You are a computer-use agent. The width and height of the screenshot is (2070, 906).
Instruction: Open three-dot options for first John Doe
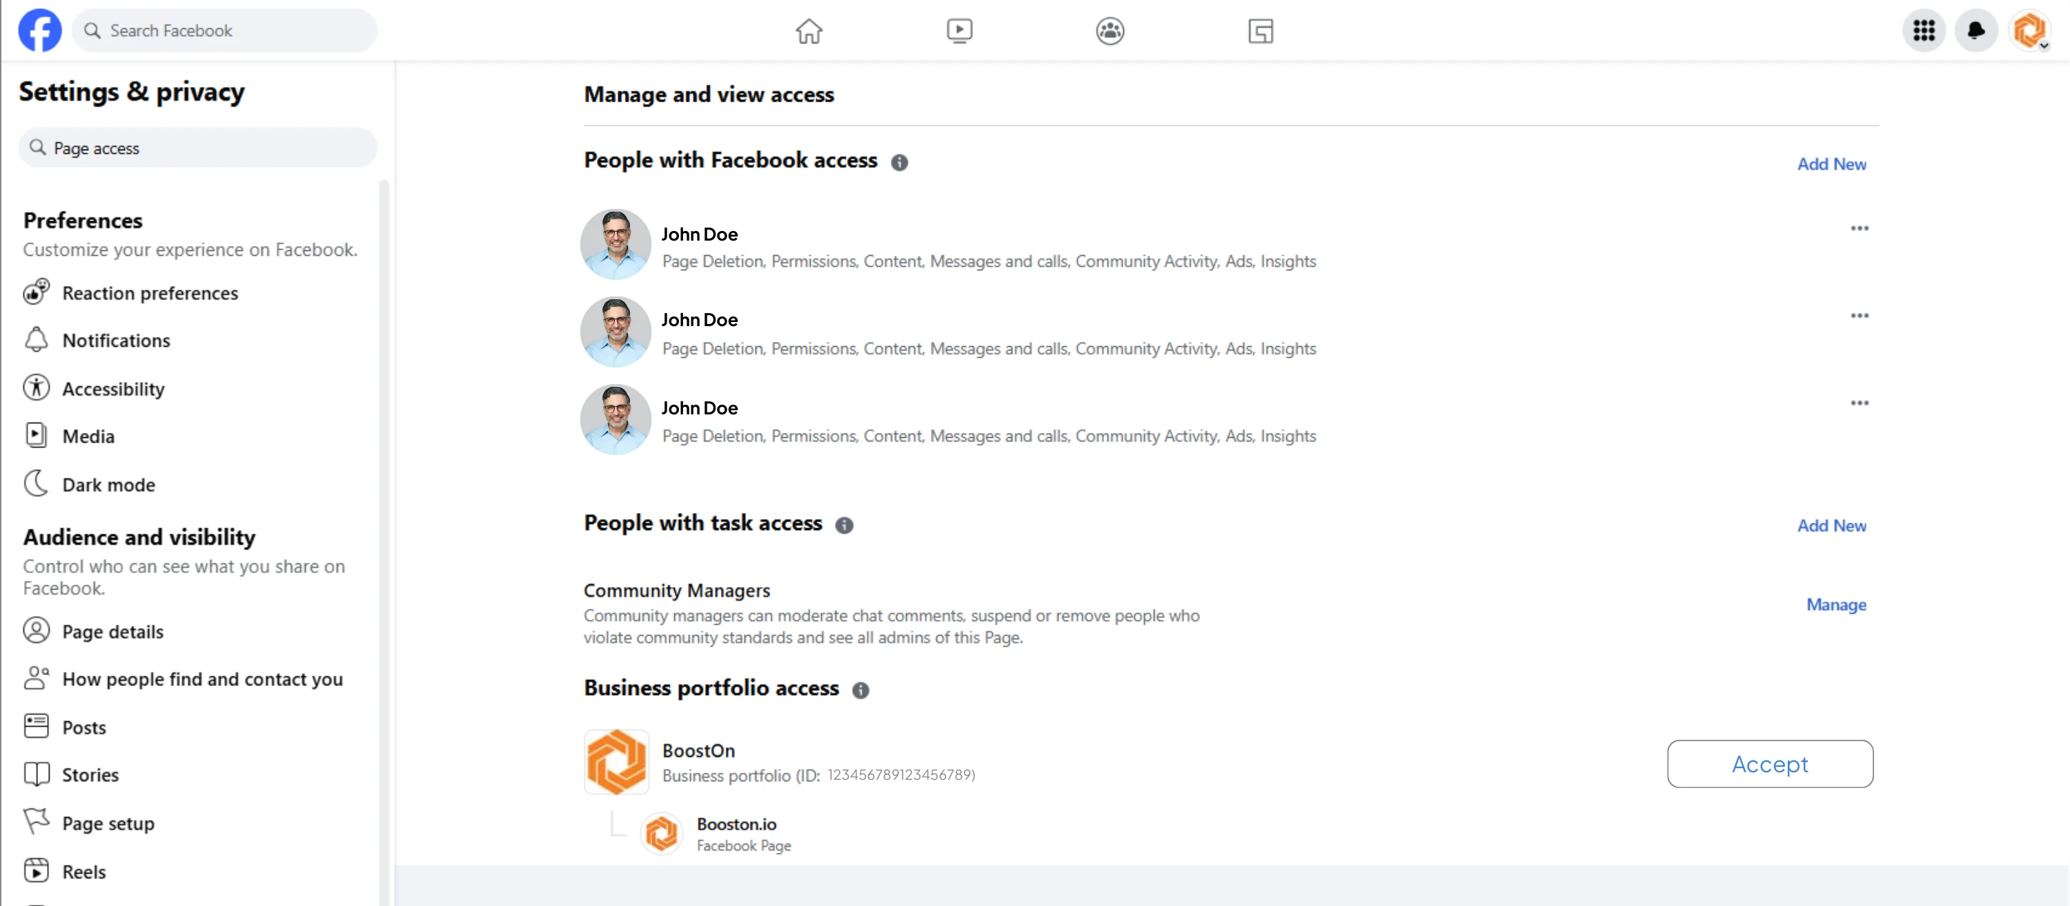click(1859, 228)
